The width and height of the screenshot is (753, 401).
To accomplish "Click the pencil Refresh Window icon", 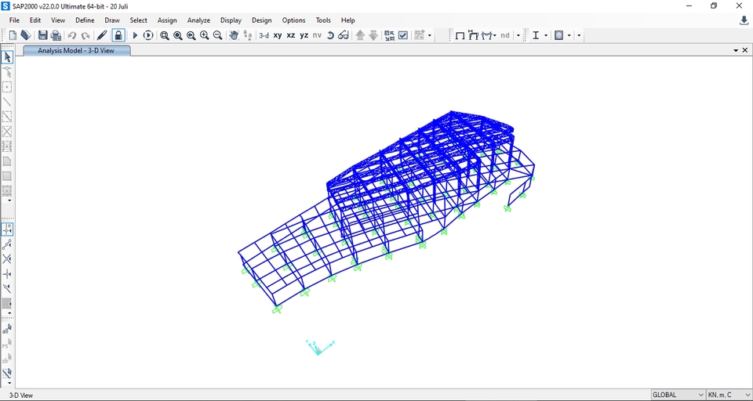I will click(x=102, y=35).
